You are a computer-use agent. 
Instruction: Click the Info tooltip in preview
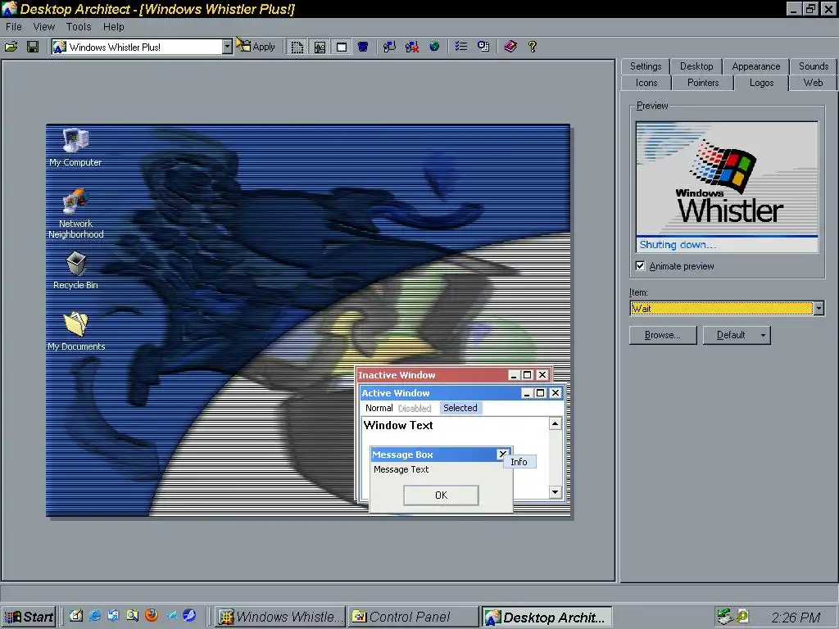tap(519, 462)
